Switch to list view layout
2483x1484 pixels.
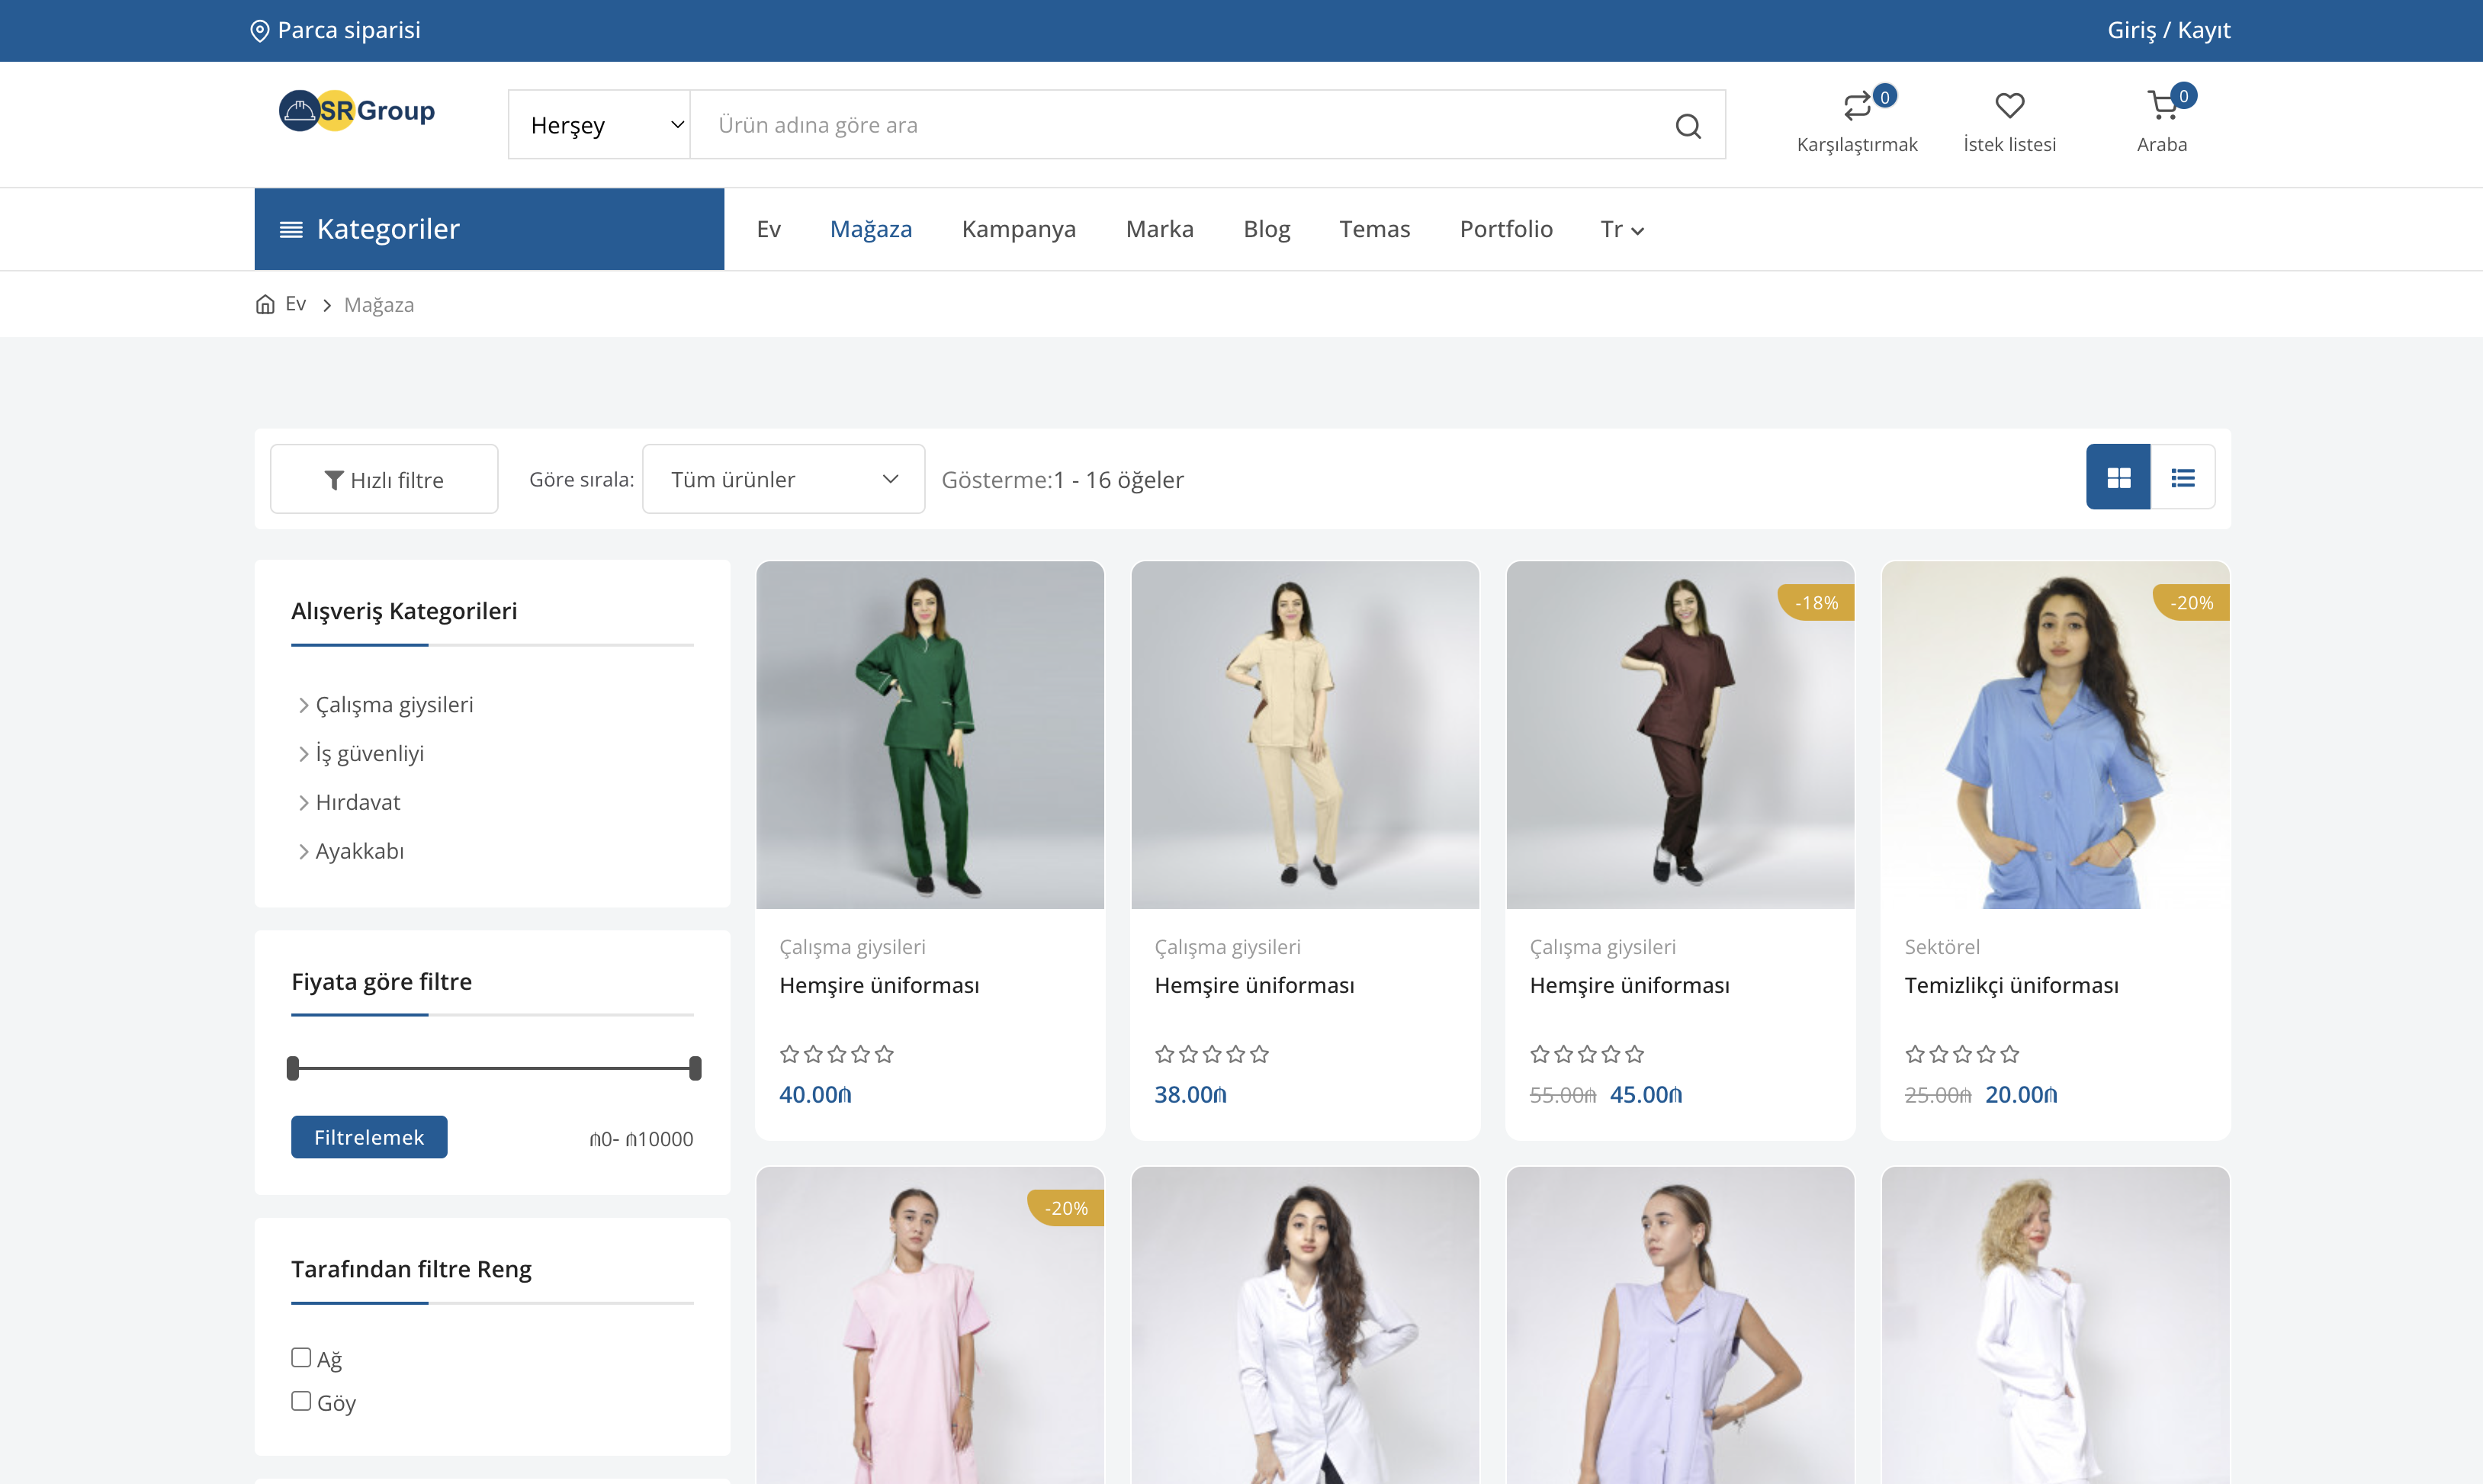[x=2182, y=478]
